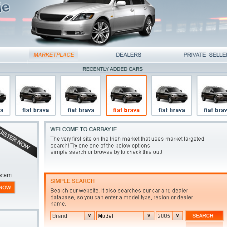
Task: Open the Brand dropdown
Action: pyautogui.click(x=73, y=216)
